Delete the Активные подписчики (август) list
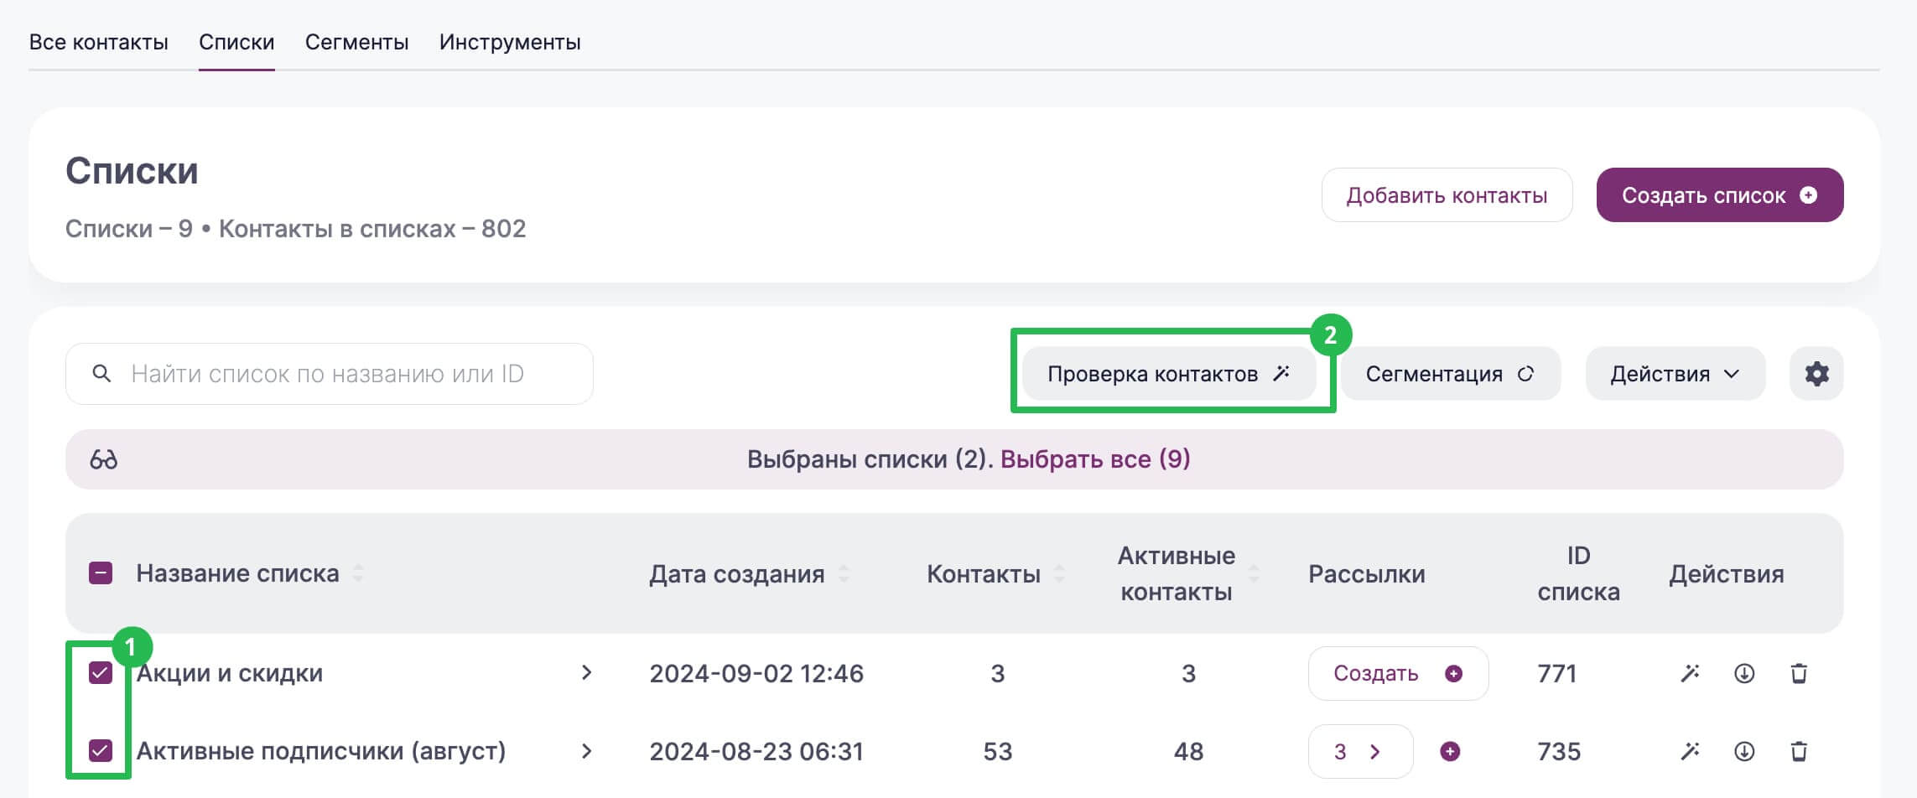The width and height of the screenshot is (1917, 798). tap(1799, 751)
